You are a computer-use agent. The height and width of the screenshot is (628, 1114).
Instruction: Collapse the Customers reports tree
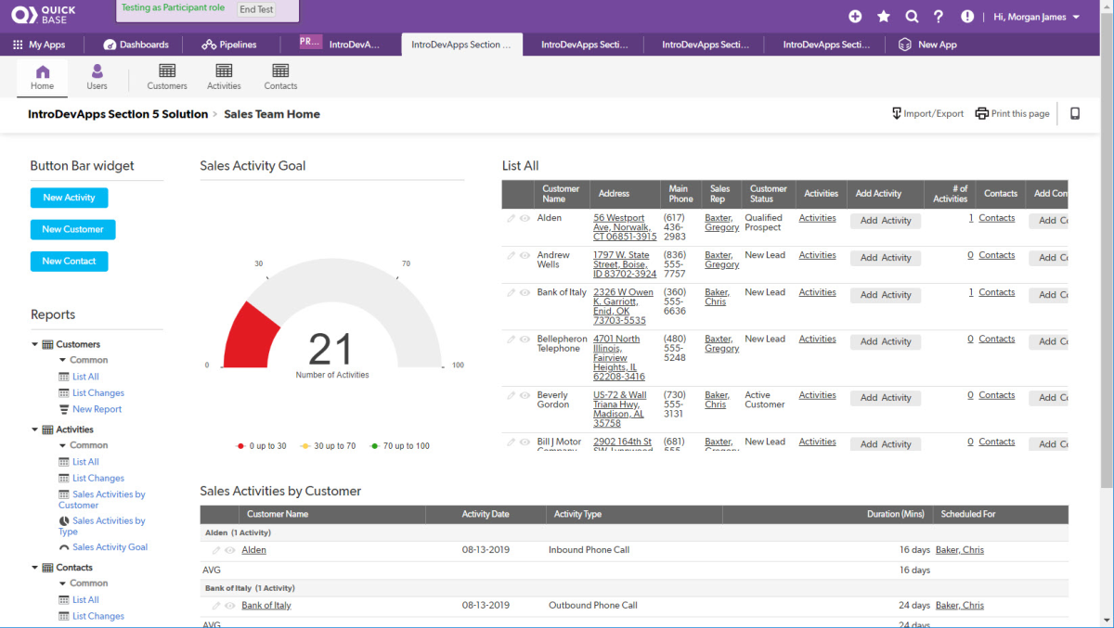[34, 343]
